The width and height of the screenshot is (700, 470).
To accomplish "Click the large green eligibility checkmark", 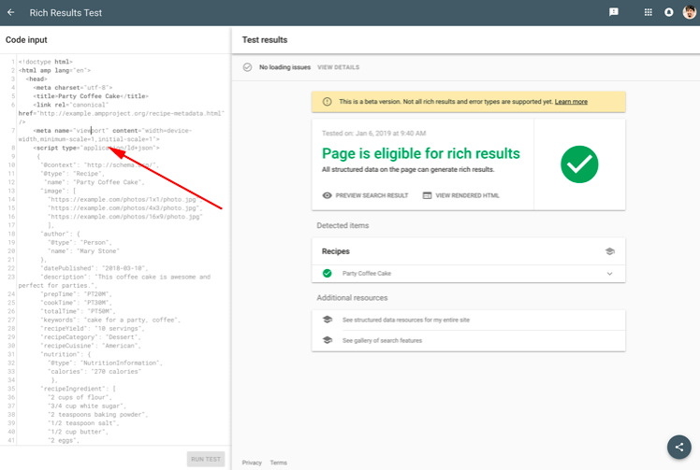I will tap(579, 164).
